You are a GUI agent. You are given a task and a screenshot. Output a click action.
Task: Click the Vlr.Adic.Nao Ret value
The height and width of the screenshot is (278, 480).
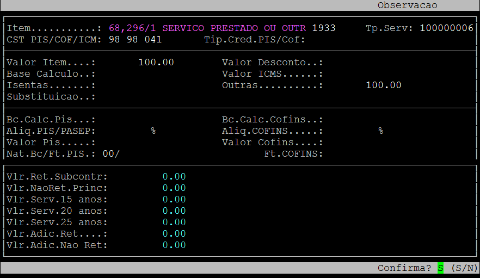click(x=174, y=245)
